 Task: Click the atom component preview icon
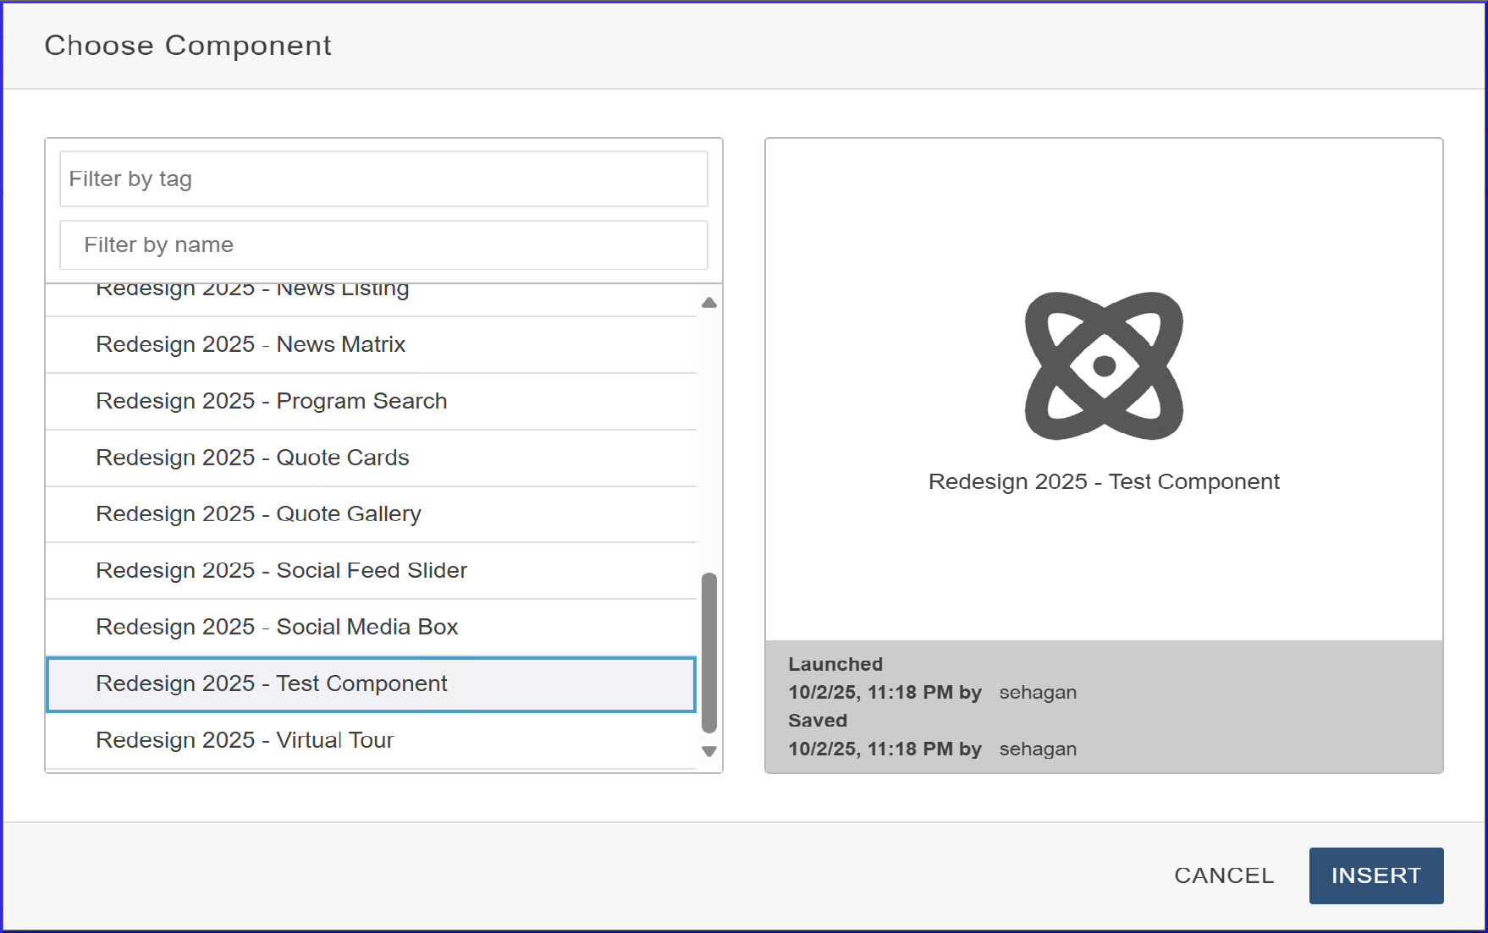(x=1104, y=365)
